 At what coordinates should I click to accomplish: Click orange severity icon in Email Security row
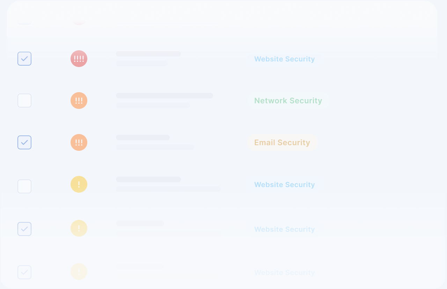pyautogui.click(x=79, y=142)
